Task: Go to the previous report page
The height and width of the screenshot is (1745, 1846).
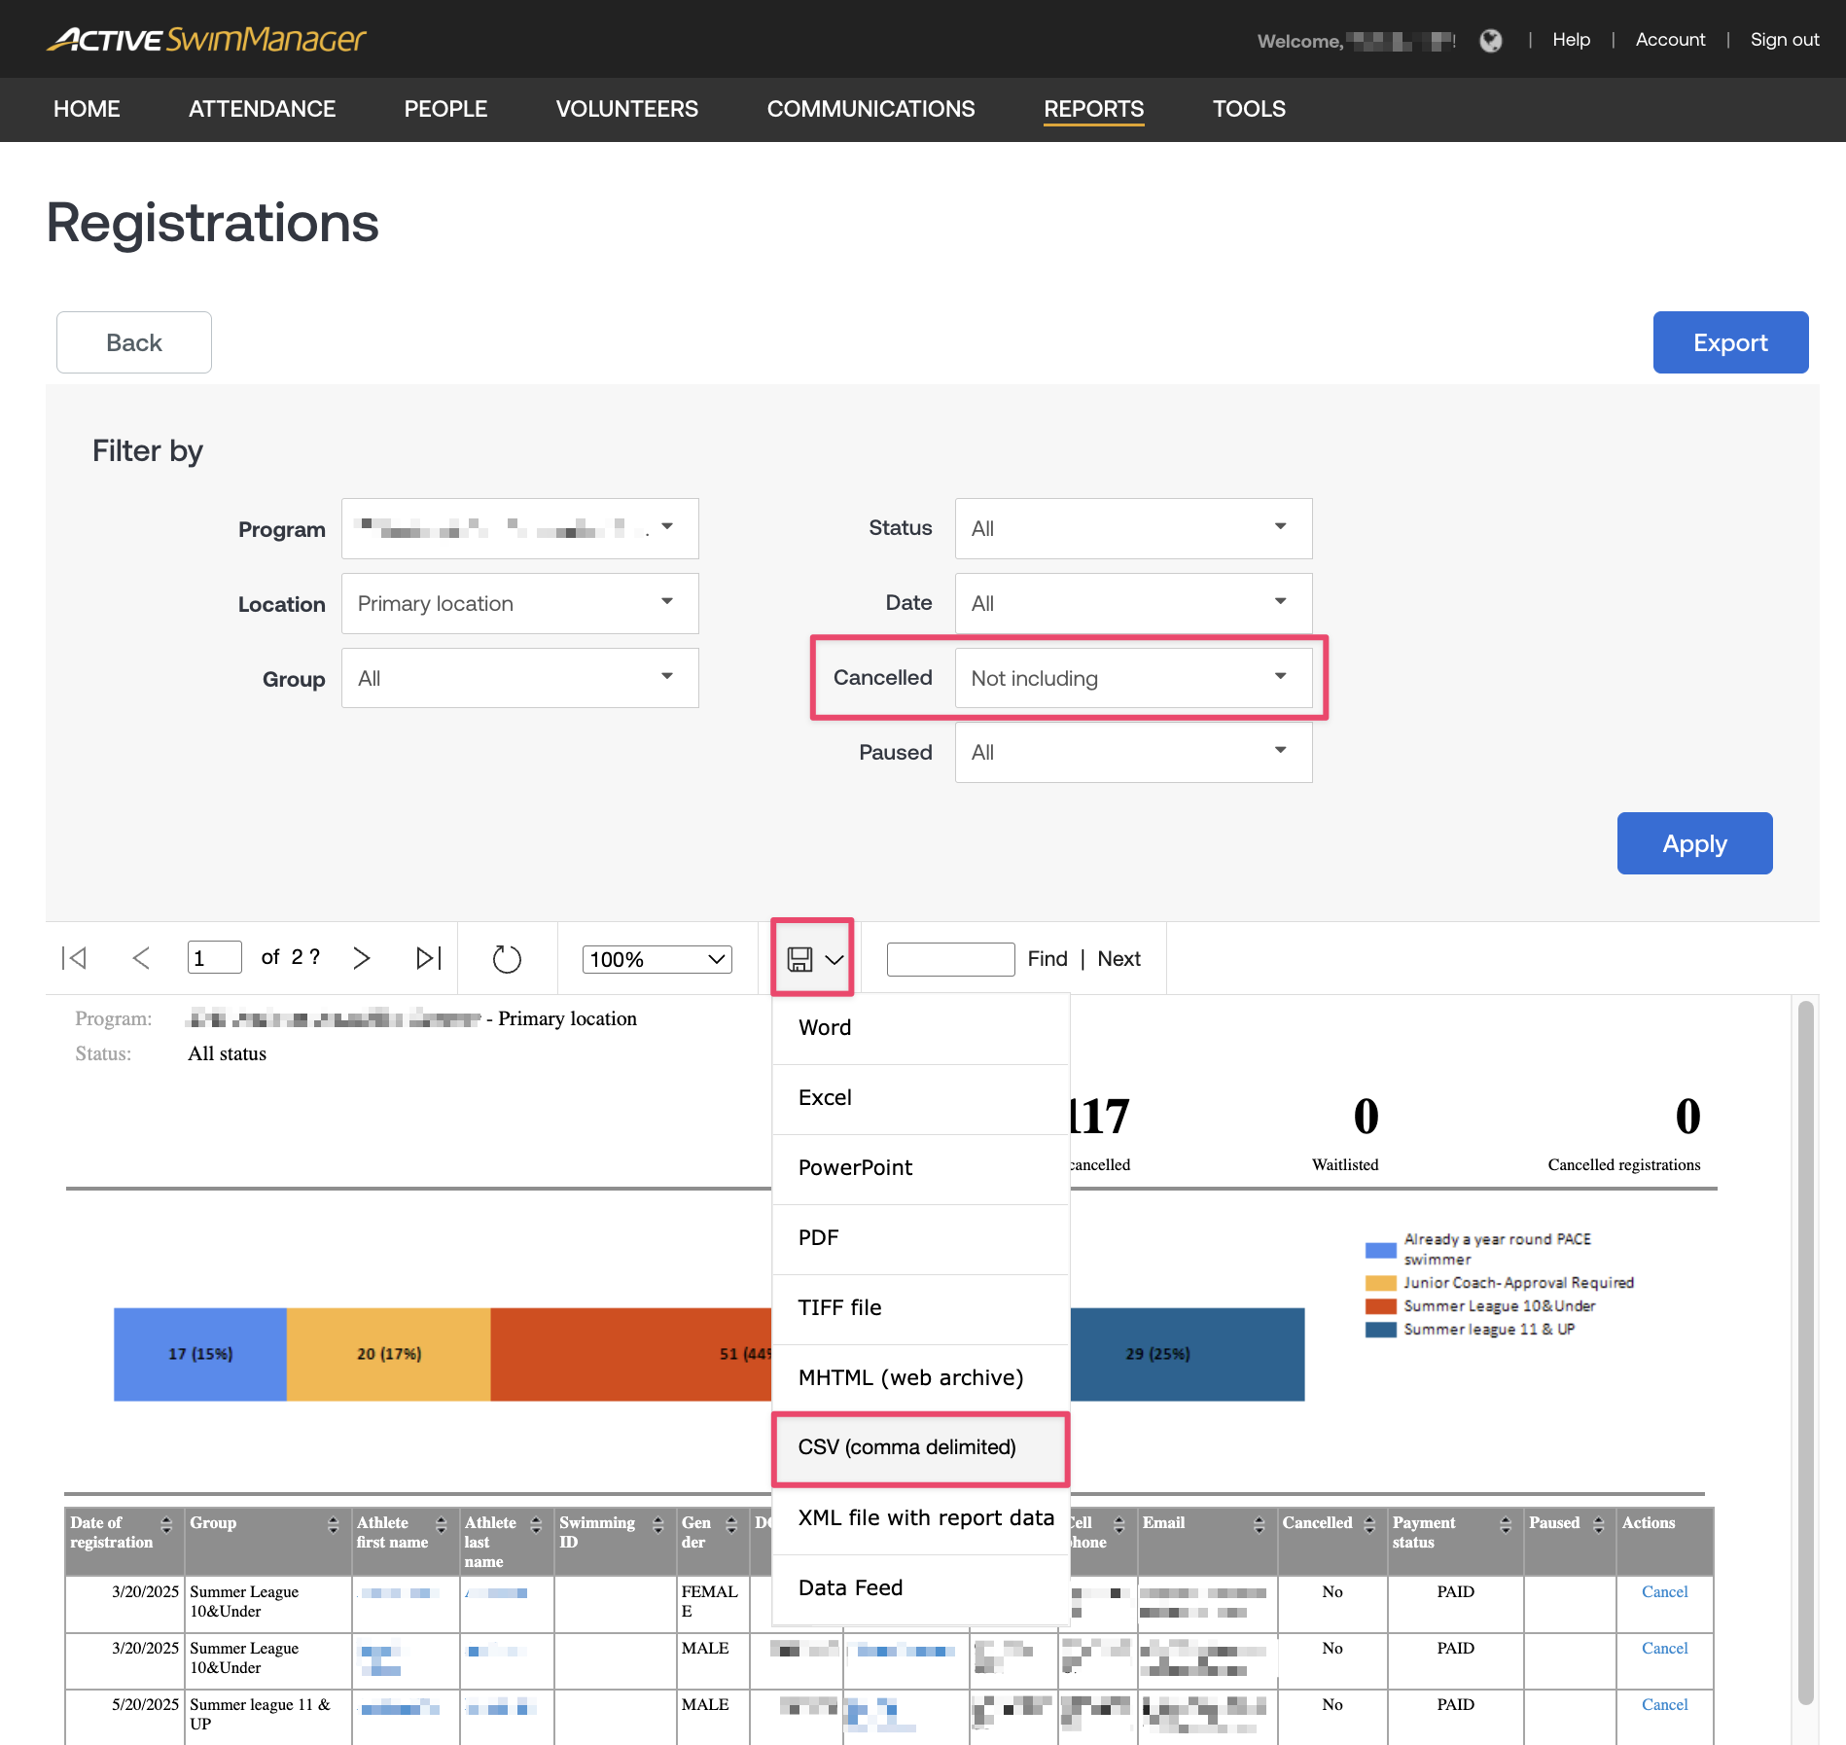Action: [x=142, y=957]
